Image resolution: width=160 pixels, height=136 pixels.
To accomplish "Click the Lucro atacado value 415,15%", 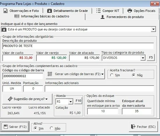I will [x=40, y=113].
